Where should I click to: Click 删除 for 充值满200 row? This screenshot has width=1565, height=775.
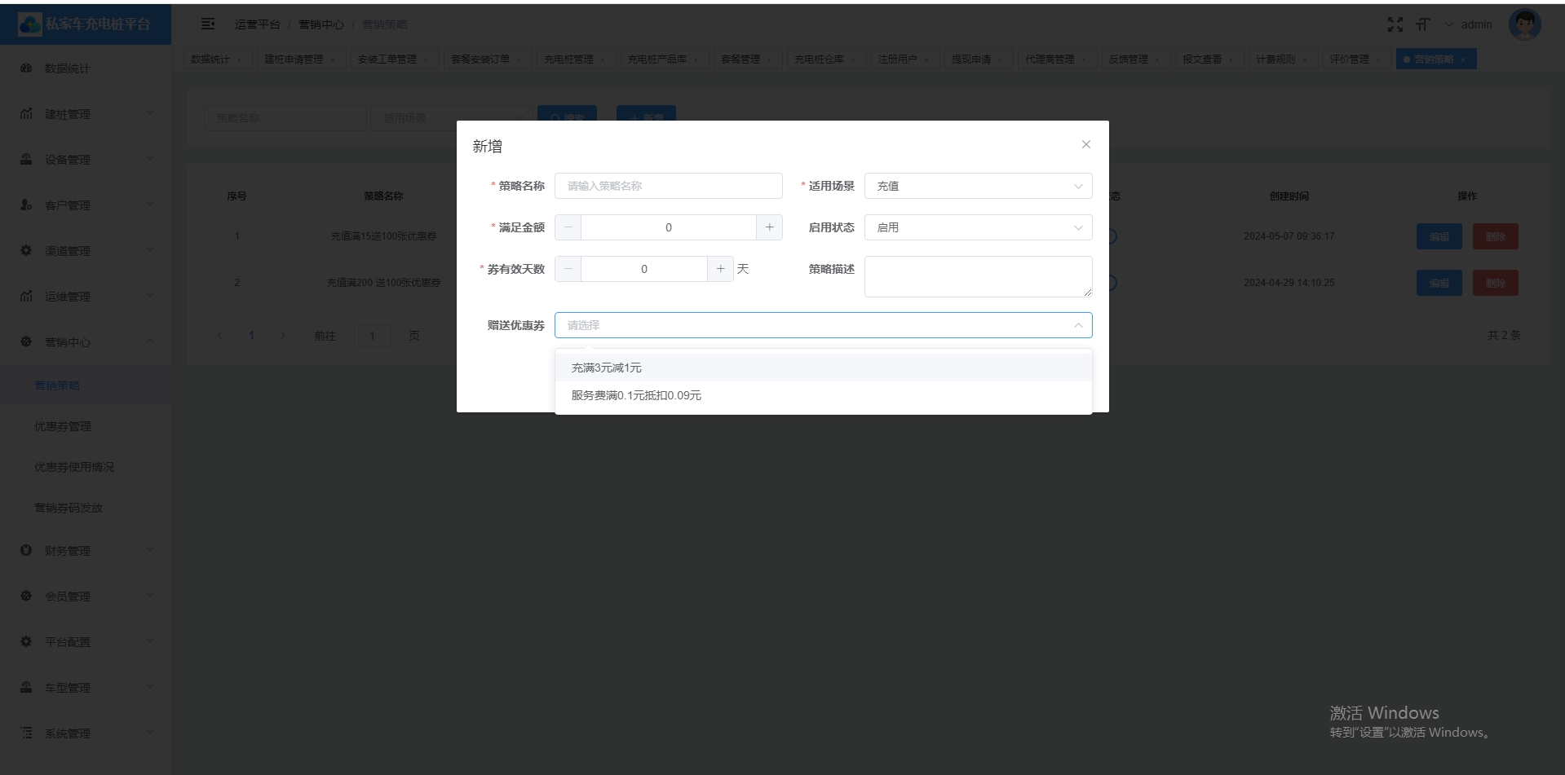(1495, 283)
